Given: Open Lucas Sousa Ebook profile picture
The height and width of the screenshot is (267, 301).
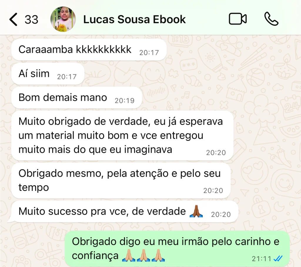Looking at the screenshot, I should point(63,19).
